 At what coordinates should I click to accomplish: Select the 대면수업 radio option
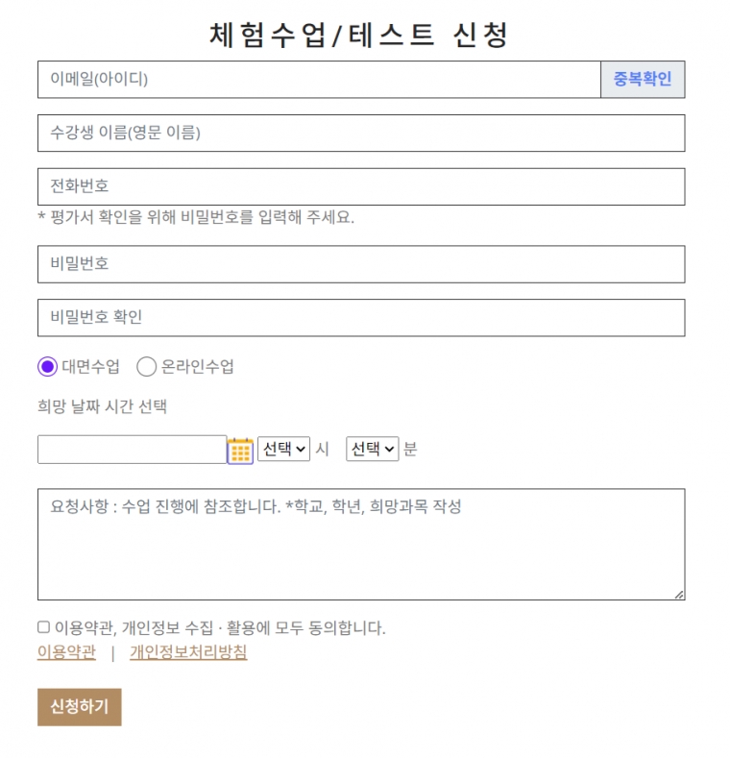point(47,367)
